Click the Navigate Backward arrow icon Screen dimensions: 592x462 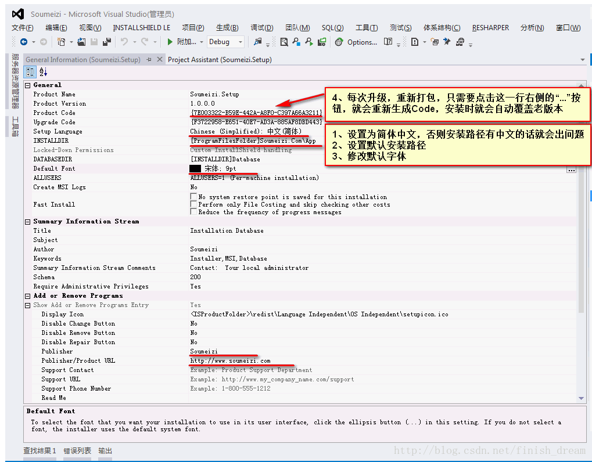(24, 42)
